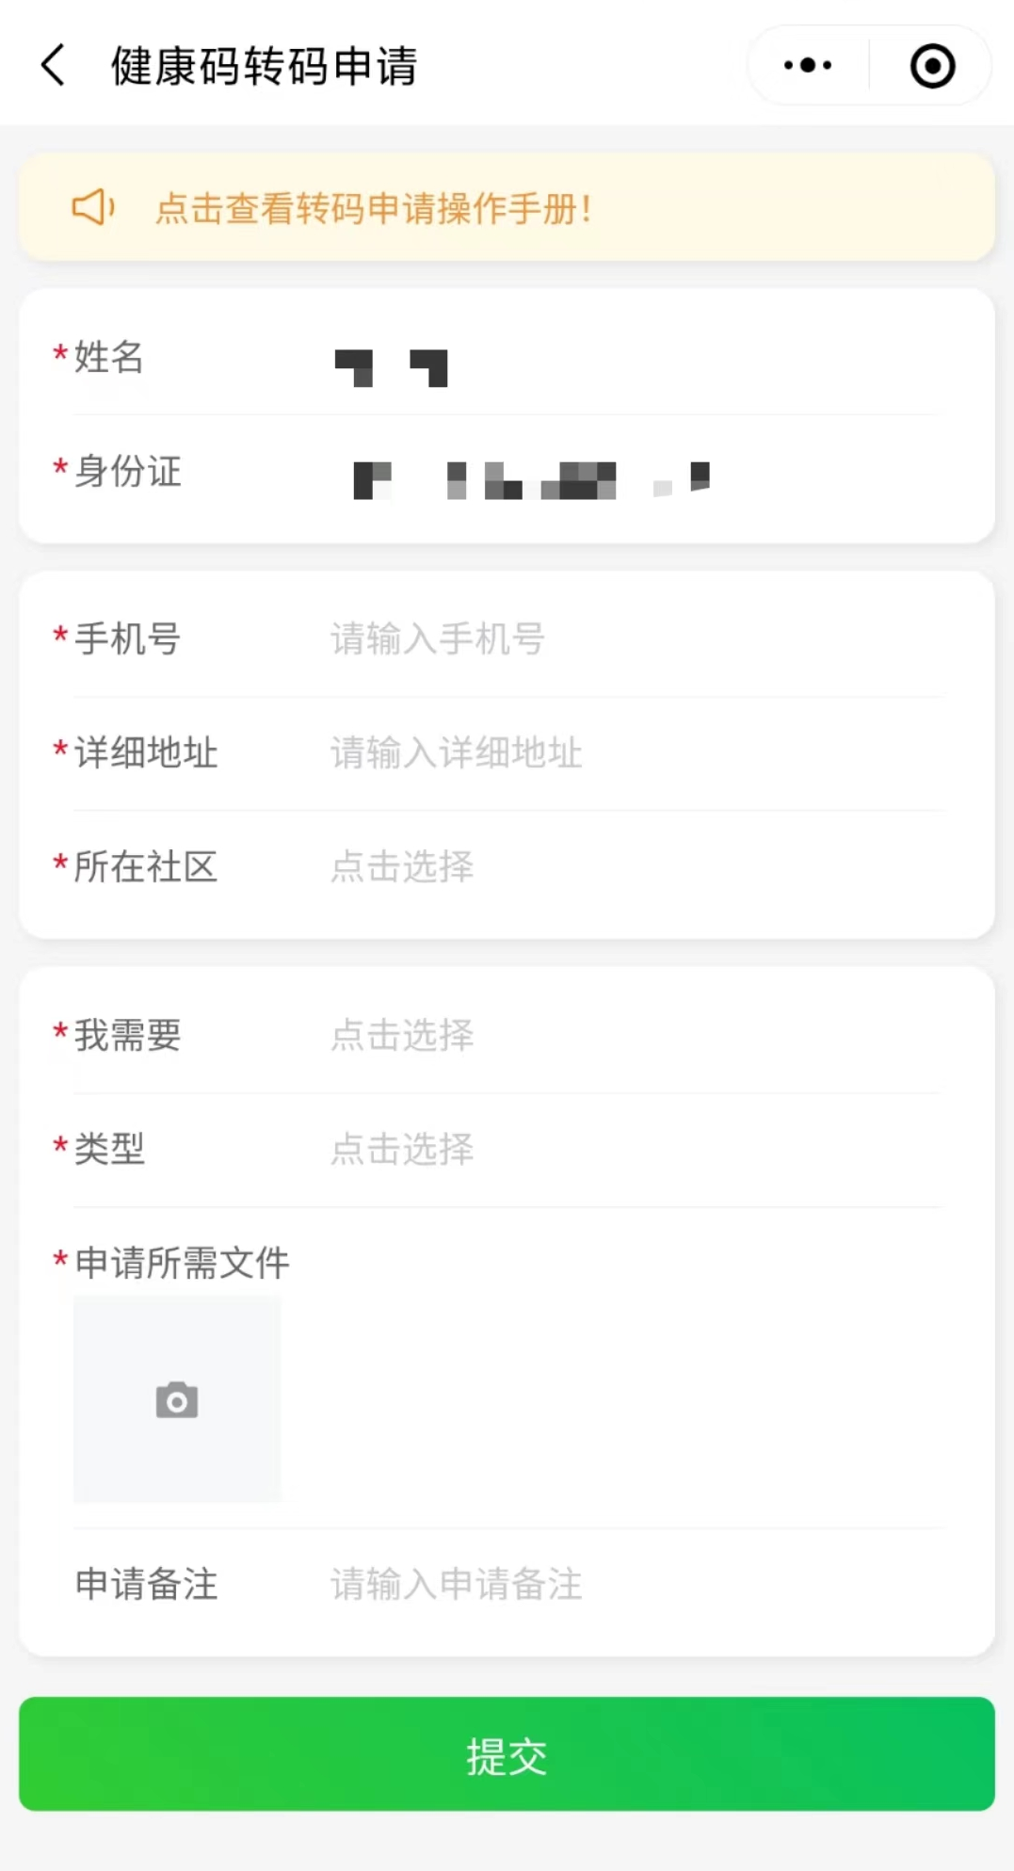Focus the 手机号 phone number input
The height and width of the screenshot is (1871, 1014).
[x=631, y=639]
